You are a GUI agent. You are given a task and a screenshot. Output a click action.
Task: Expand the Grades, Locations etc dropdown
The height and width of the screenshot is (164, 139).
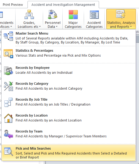[x=29, y=19]
